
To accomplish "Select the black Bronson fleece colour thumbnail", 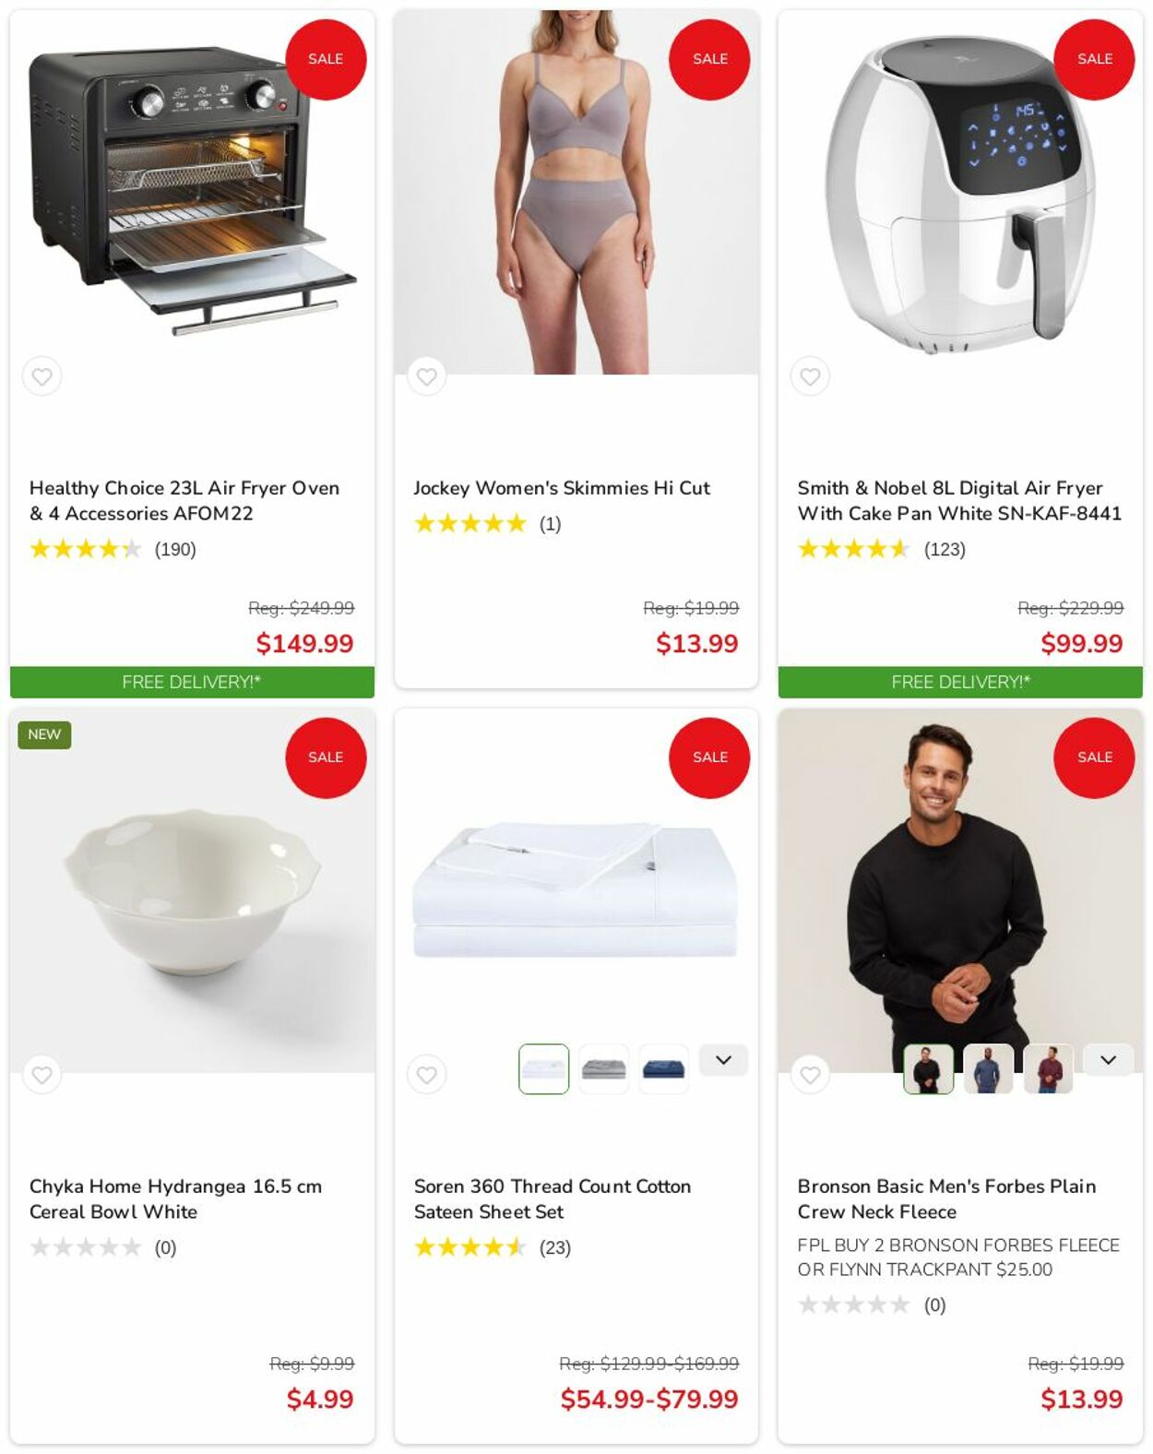I will click(928, 1069).
